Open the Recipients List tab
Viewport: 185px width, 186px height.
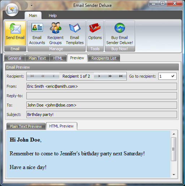[104, 58]
